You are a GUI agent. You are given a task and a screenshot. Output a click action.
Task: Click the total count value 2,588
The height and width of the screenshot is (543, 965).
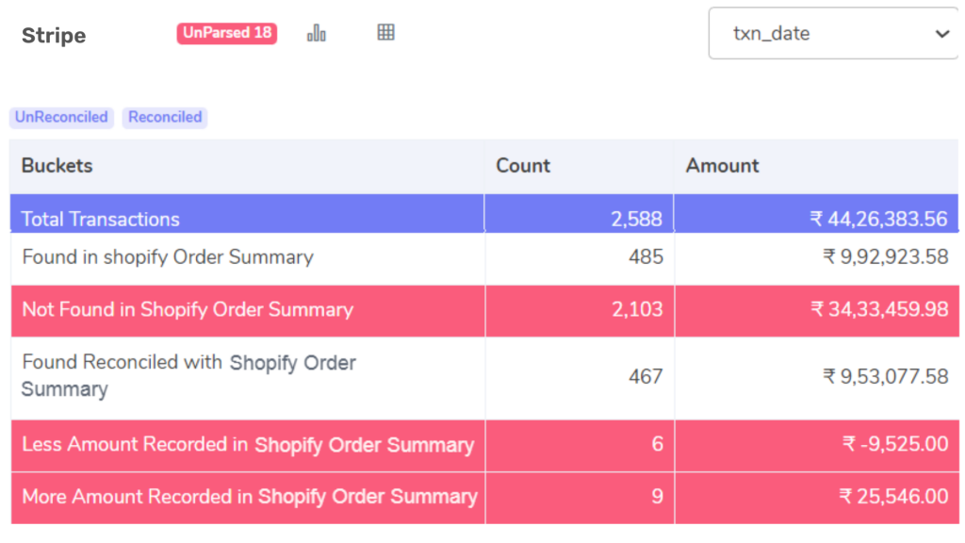pos(636,219)
